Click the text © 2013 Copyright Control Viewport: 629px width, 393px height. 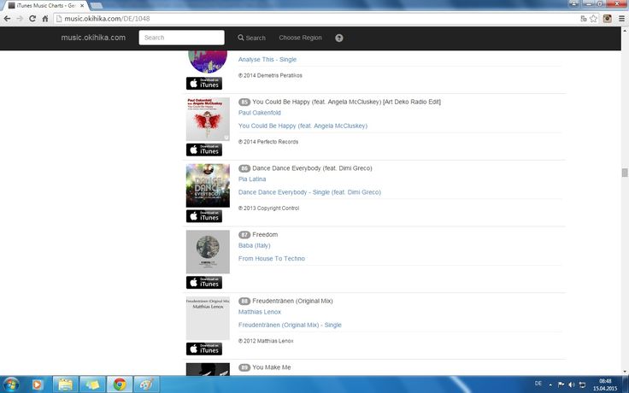(x=268, y=208)
